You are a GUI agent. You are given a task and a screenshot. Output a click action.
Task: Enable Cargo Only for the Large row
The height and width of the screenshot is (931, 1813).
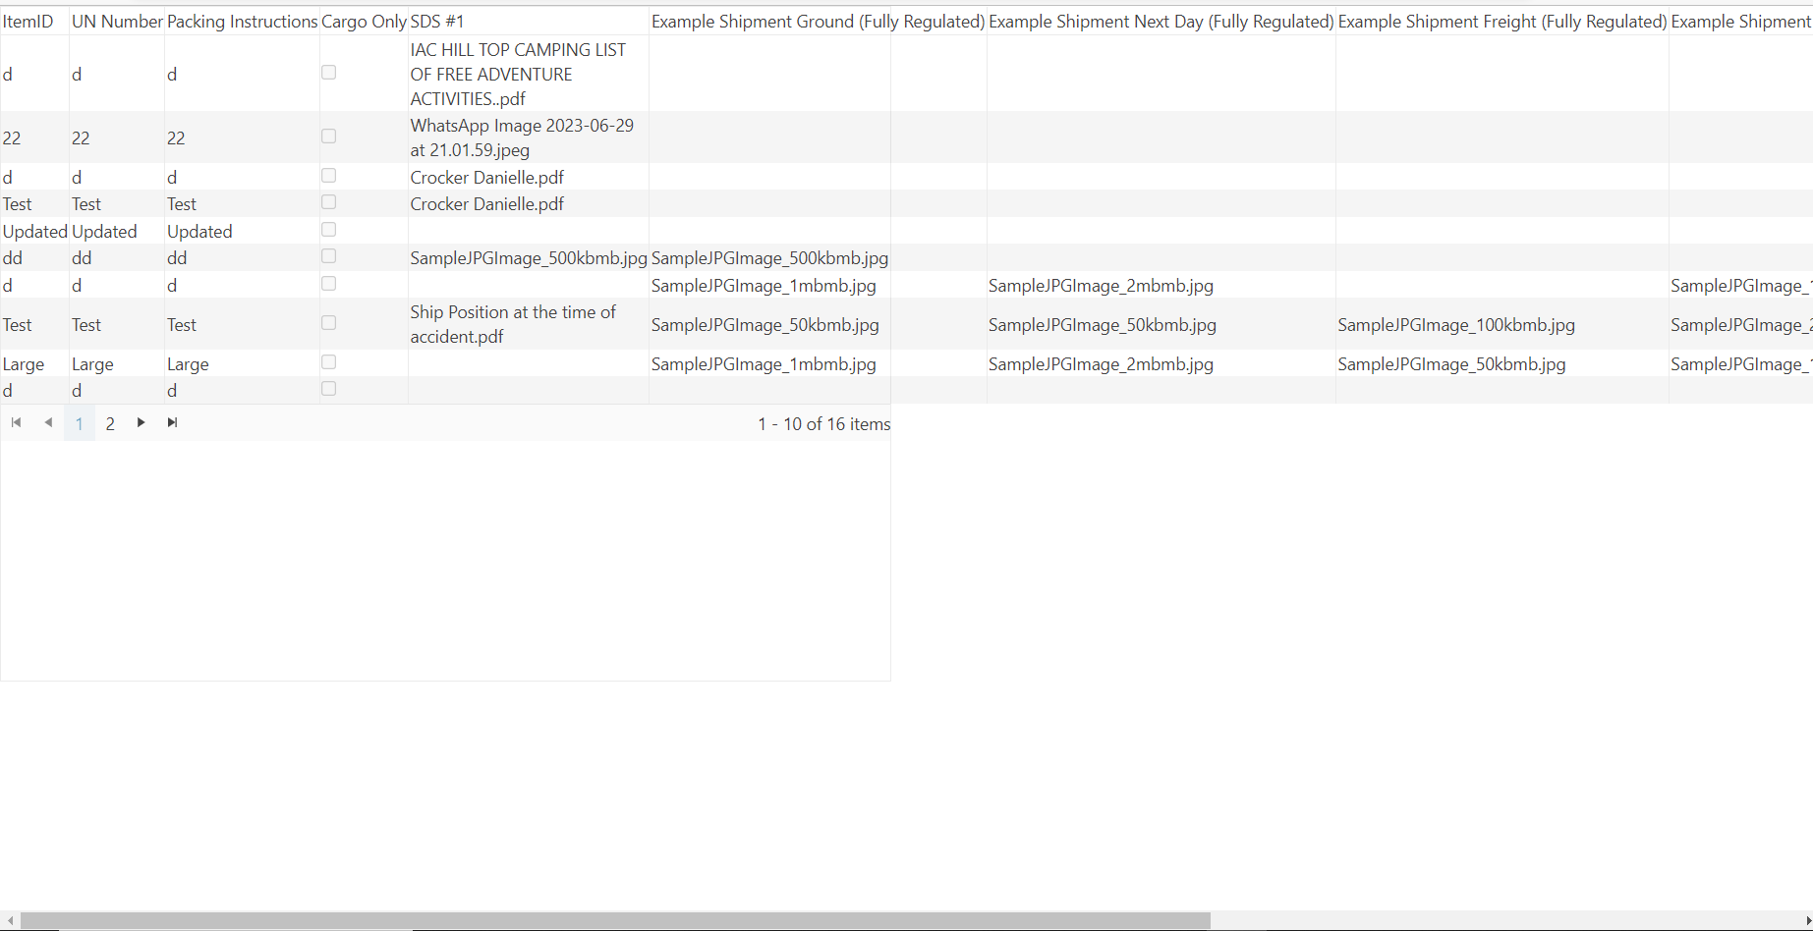tap(329, 362)
